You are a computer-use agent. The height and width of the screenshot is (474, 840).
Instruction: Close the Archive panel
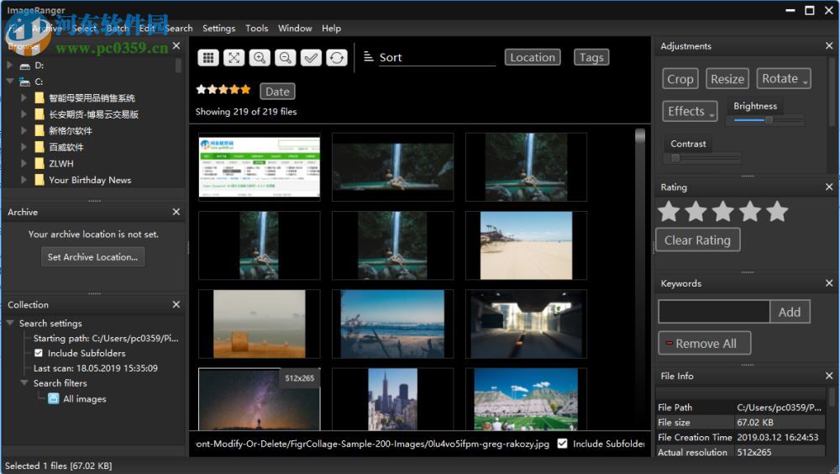click(176, 212)
